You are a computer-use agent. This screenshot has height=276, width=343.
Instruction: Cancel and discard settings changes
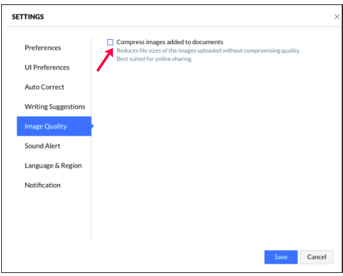coord(317,257)
